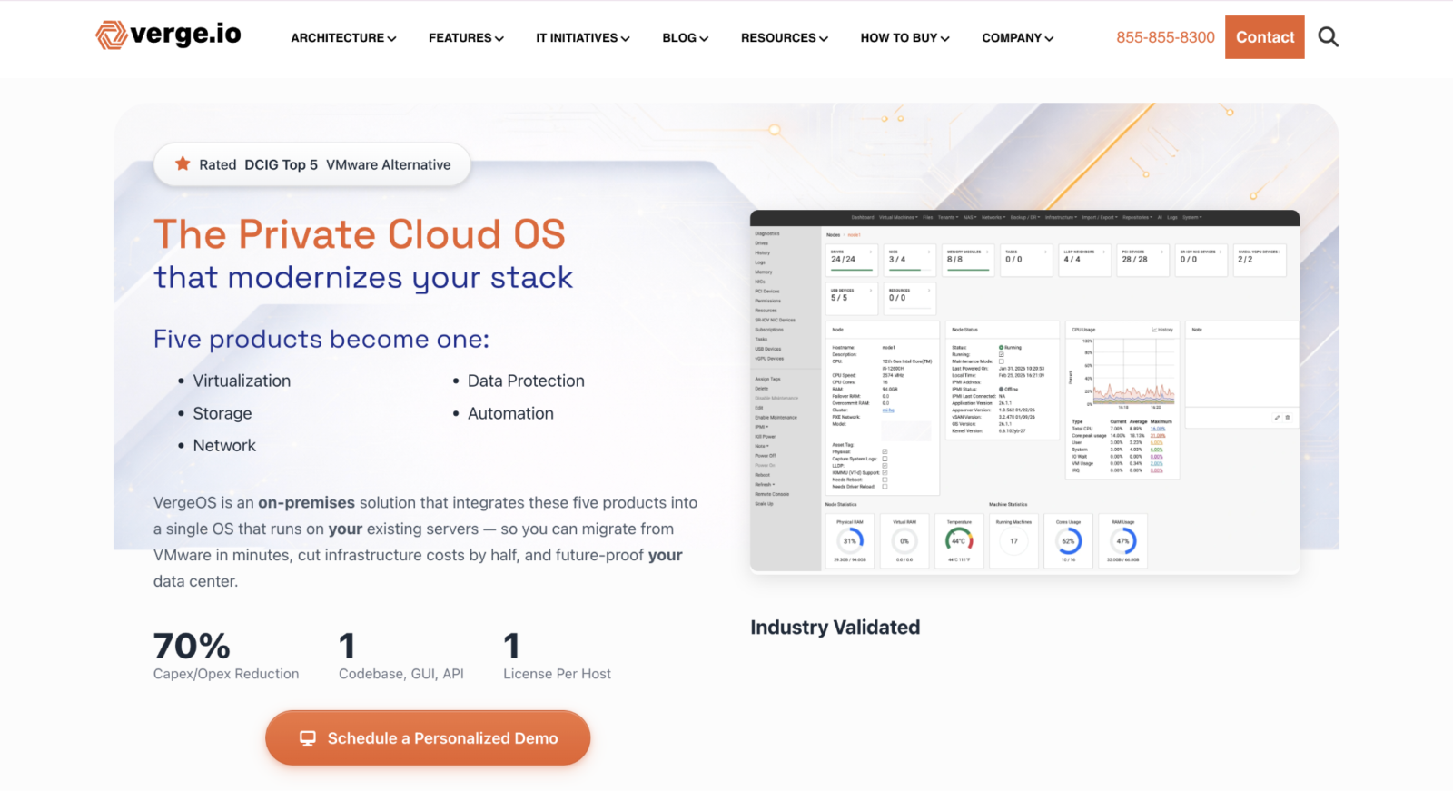Click the monitor icon in the demo button
1453x791 pixels.
[x=308, y=738]
